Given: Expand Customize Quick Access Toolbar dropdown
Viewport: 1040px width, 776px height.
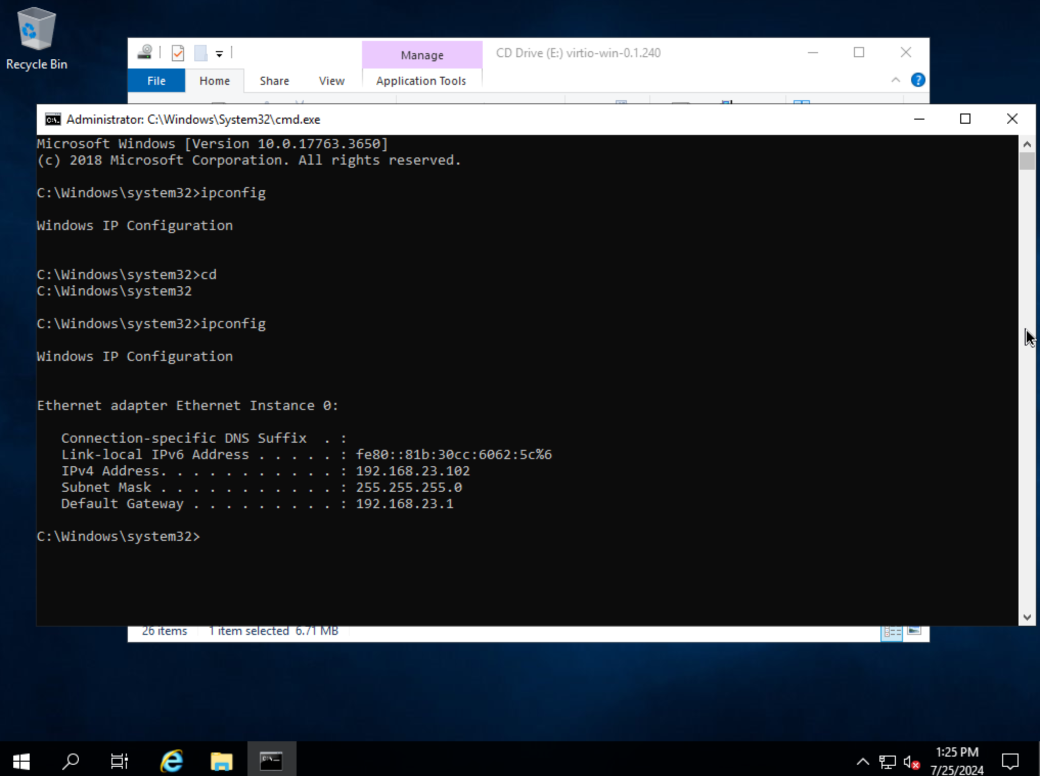Looking at the screenshot, I should [x=219, y=54].
